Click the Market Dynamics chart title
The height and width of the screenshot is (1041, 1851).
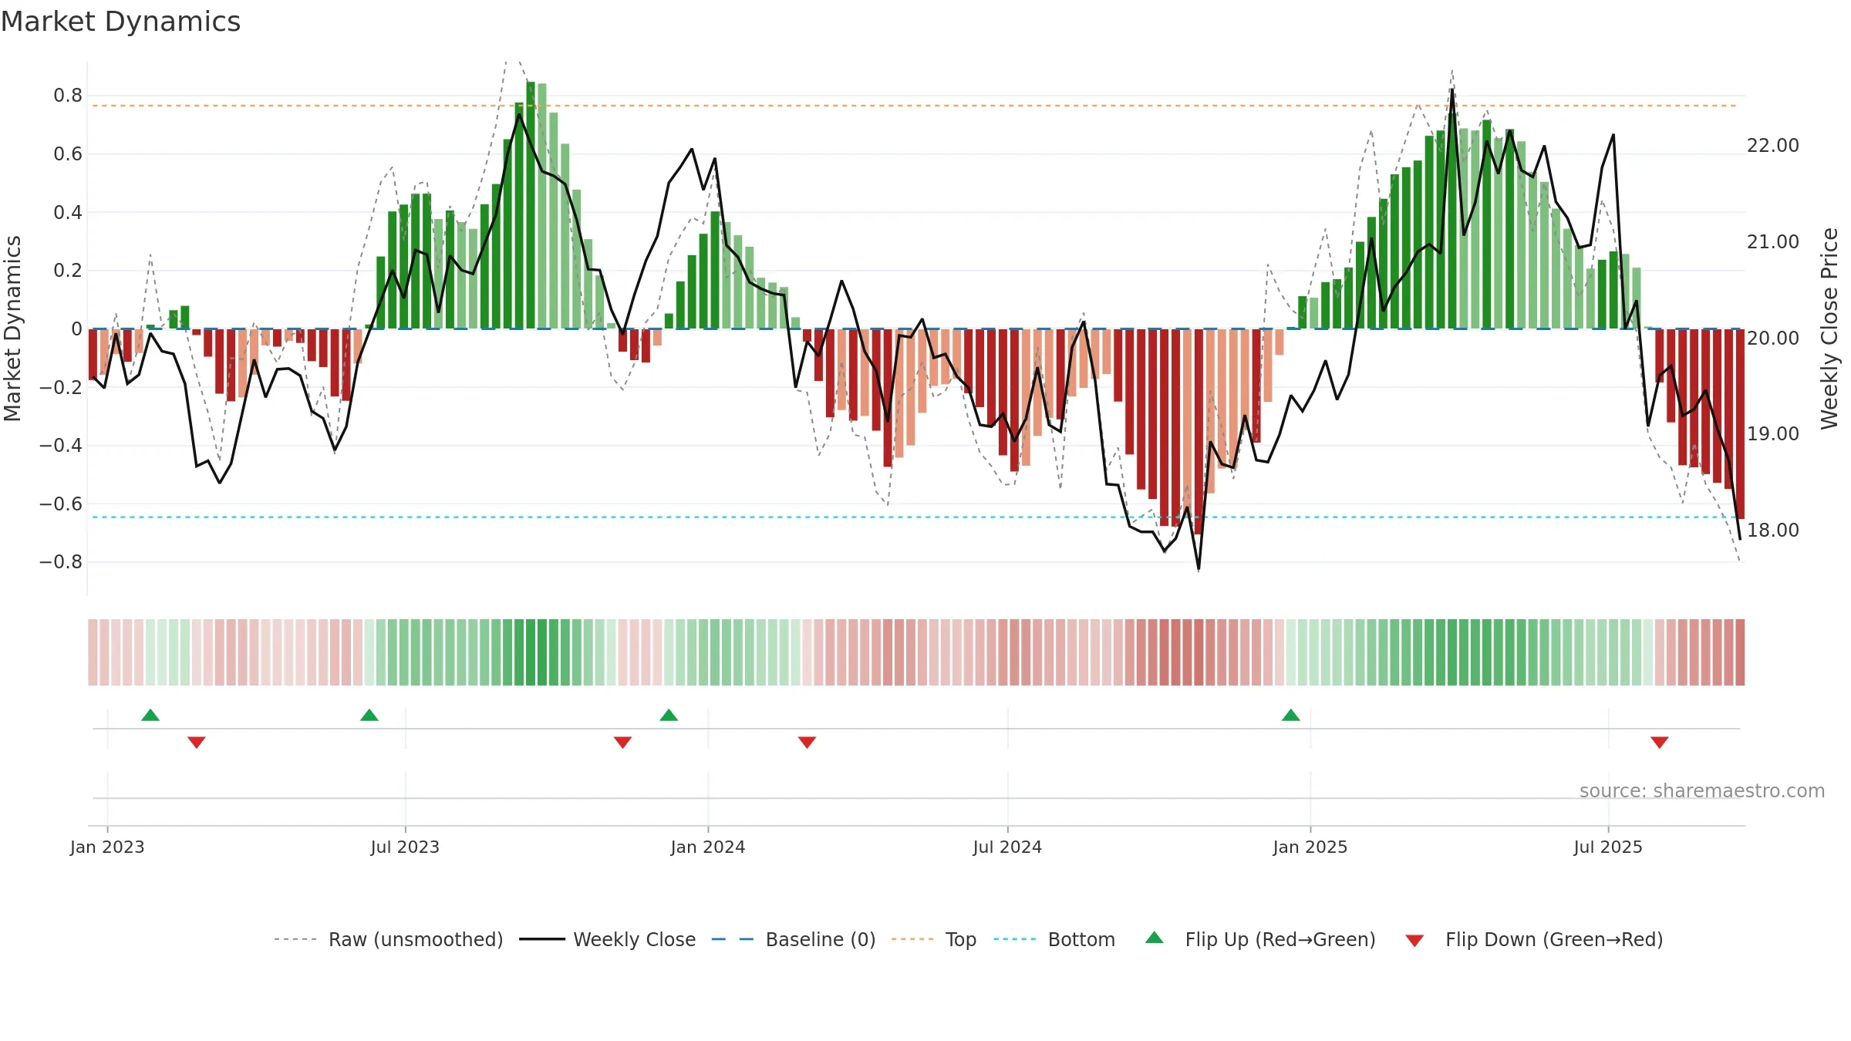tap(120, 22)
